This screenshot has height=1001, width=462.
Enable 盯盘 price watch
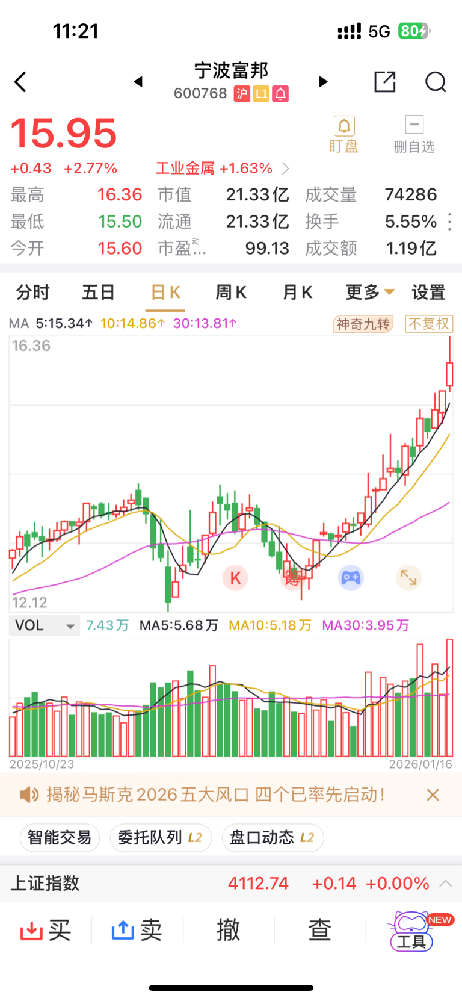pyautogui.click(x=344, y=135)
